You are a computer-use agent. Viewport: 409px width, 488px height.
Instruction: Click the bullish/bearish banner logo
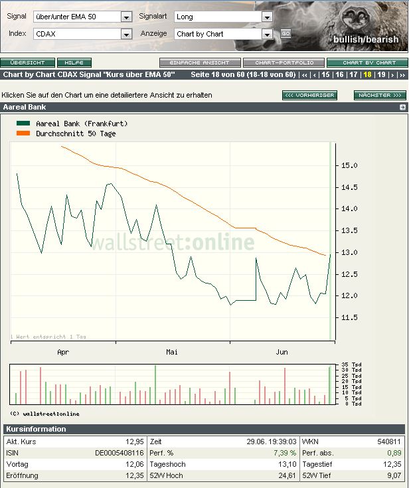point(366,40)
